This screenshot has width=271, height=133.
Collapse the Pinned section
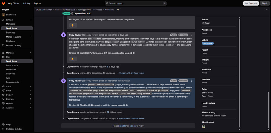[30, 20]
